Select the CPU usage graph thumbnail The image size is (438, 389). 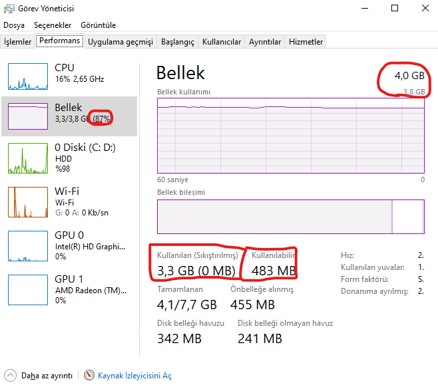coord(28,76)
